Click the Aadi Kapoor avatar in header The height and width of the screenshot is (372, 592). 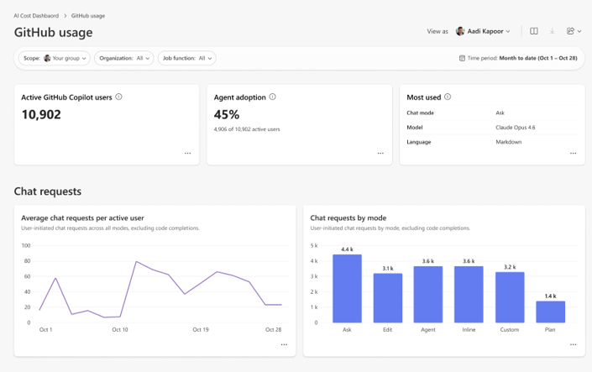pos(460,31)
